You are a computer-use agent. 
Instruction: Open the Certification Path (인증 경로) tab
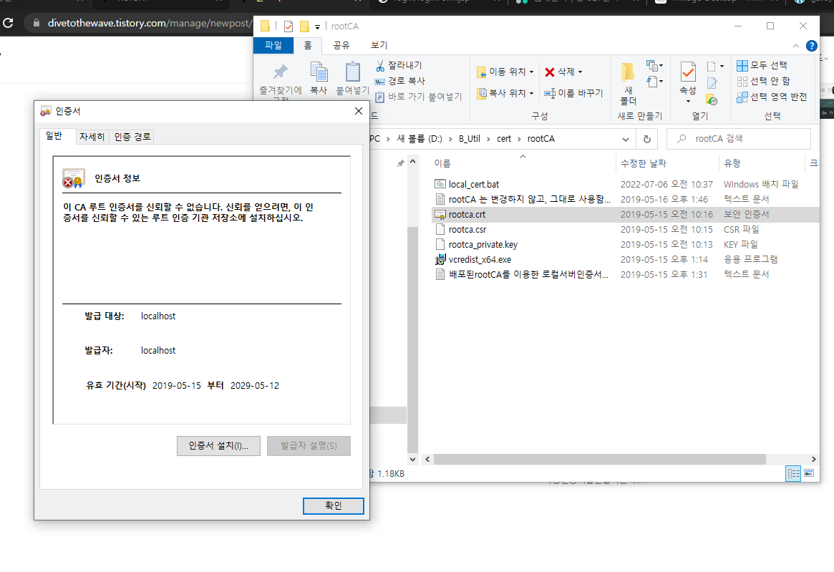[132, 137]
